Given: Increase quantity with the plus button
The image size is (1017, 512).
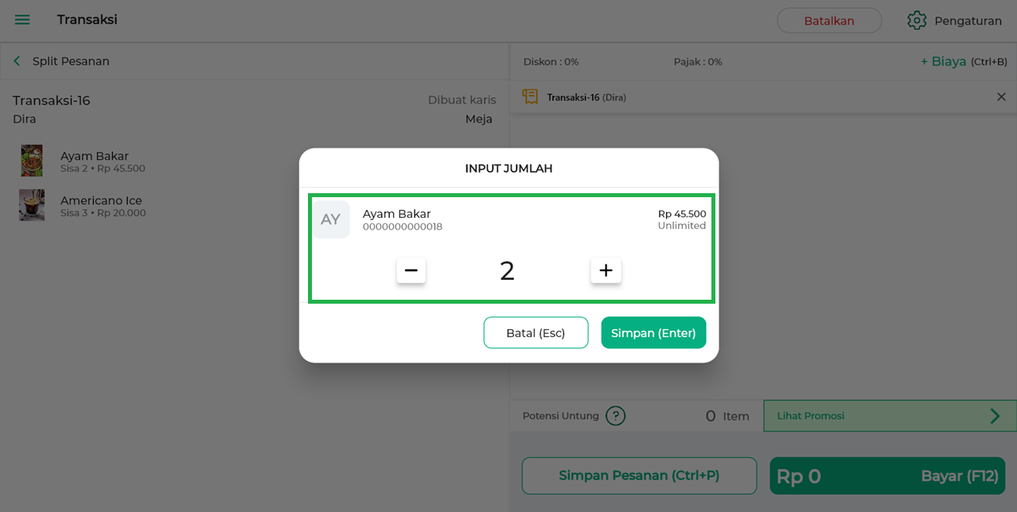Looking at the screenshot, I should tap(606, 270).
